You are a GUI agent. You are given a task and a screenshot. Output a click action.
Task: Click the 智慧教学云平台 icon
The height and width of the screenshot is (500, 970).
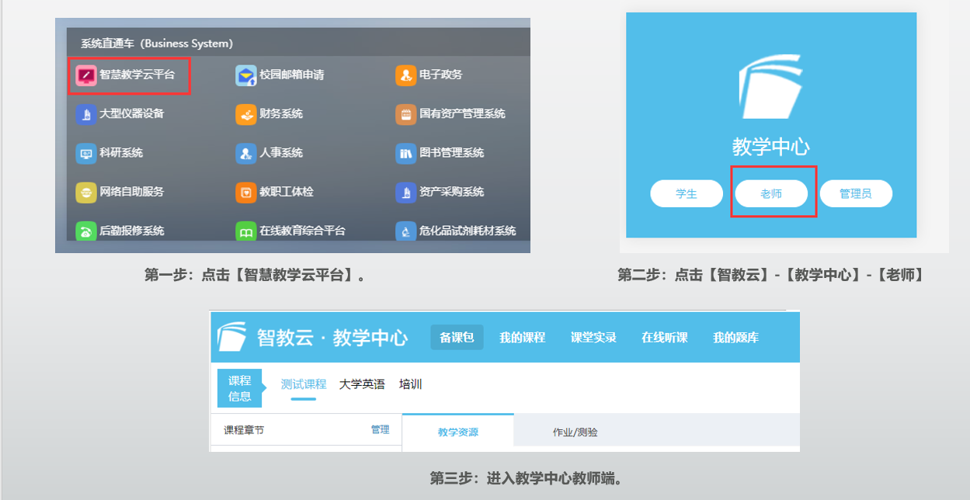(85, 75)
